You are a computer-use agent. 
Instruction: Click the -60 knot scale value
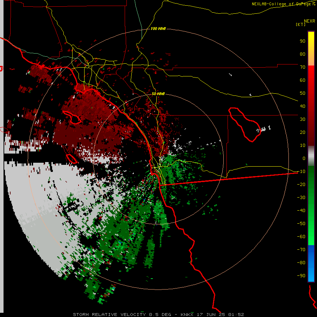coord(301,237)
